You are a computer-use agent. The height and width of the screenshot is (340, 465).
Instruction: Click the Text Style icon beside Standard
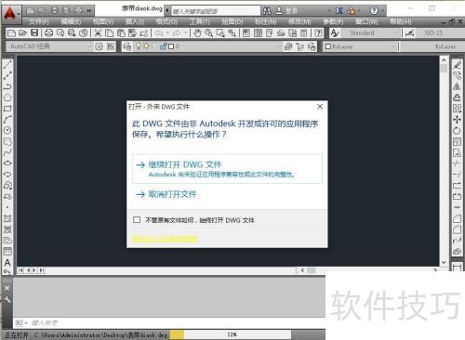[335, 33]
